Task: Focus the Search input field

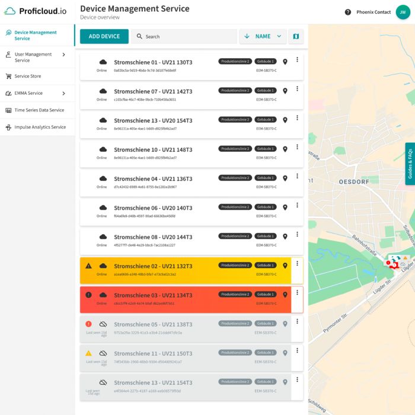Action: point(184,37)
